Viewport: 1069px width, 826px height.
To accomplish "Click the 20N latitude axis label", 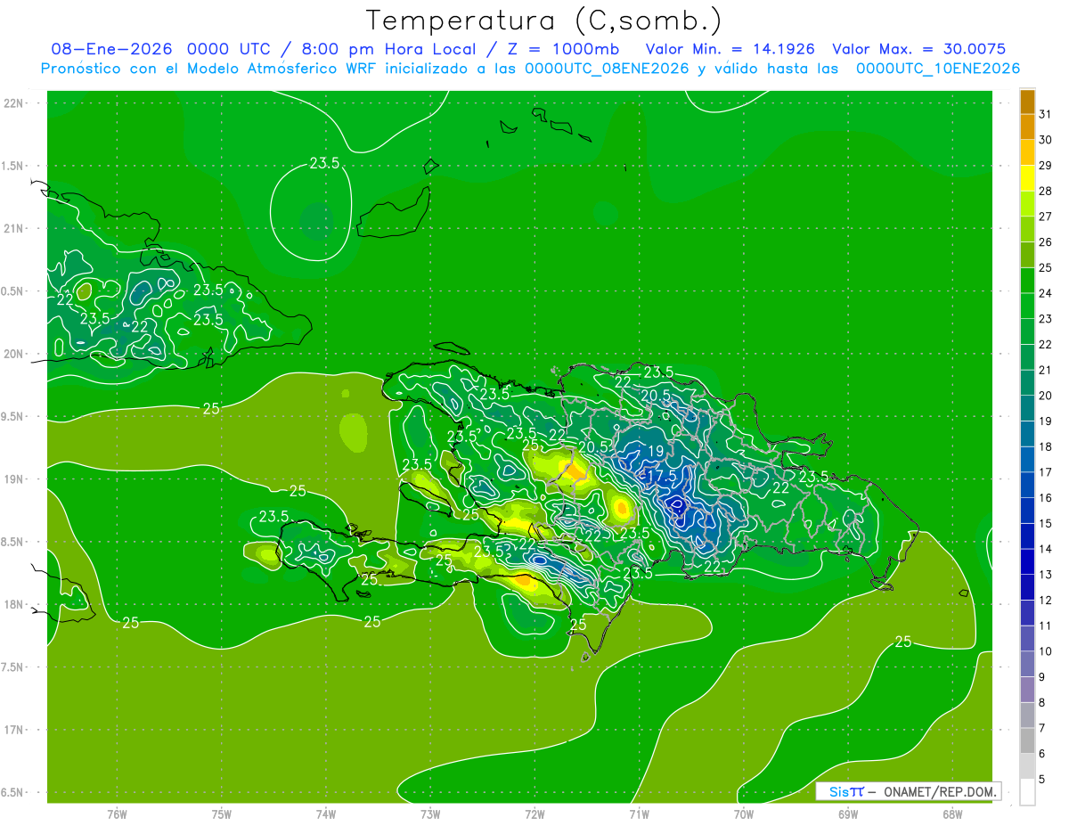I will click(x=15, y=354).
